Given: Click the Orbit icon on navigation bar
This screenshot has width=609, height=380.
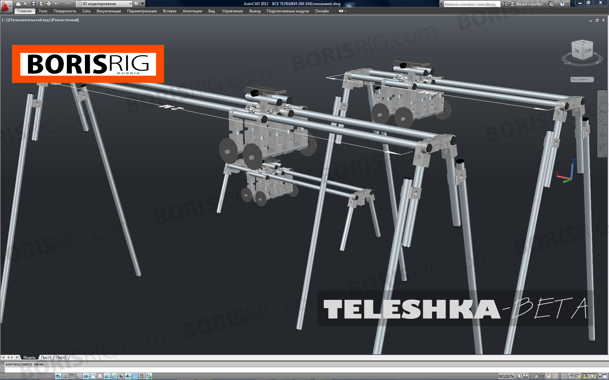Looking at the screenshot, I should tap(602, 135).
